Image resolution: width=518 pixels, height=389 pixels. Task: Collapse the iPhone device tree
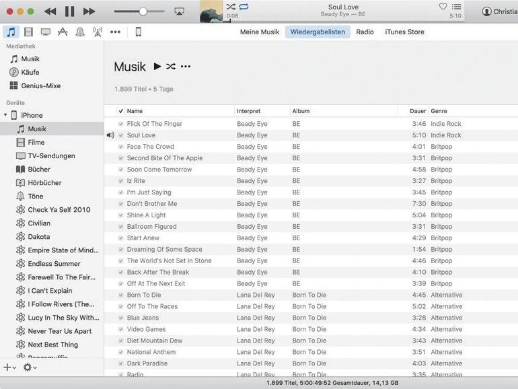pyautogui.click(x=5, y=115)
